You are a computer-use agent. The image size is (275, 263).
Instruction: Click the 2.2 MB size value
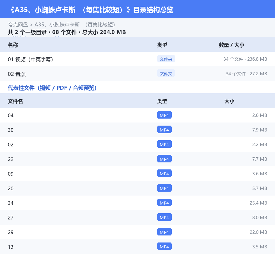260,144
